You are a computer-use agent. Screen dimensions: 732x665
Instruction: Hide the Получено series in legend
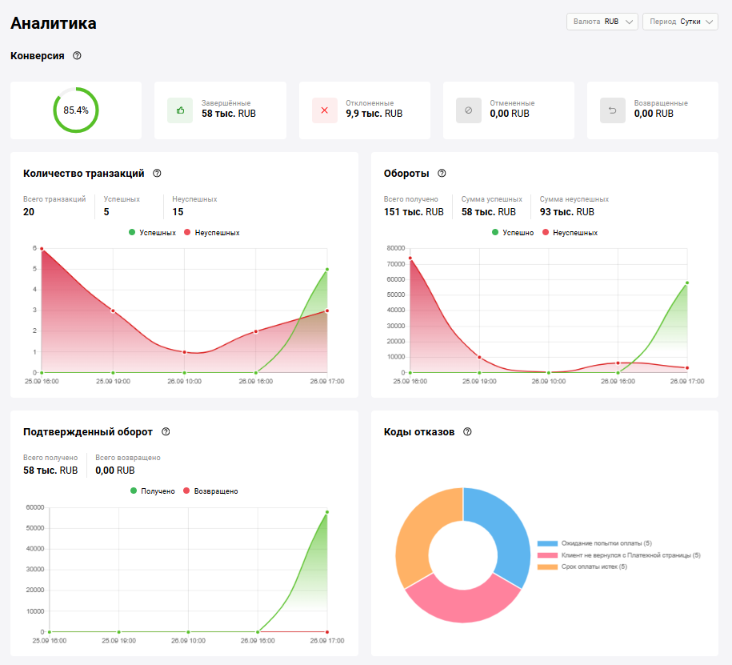coord(152,491)
